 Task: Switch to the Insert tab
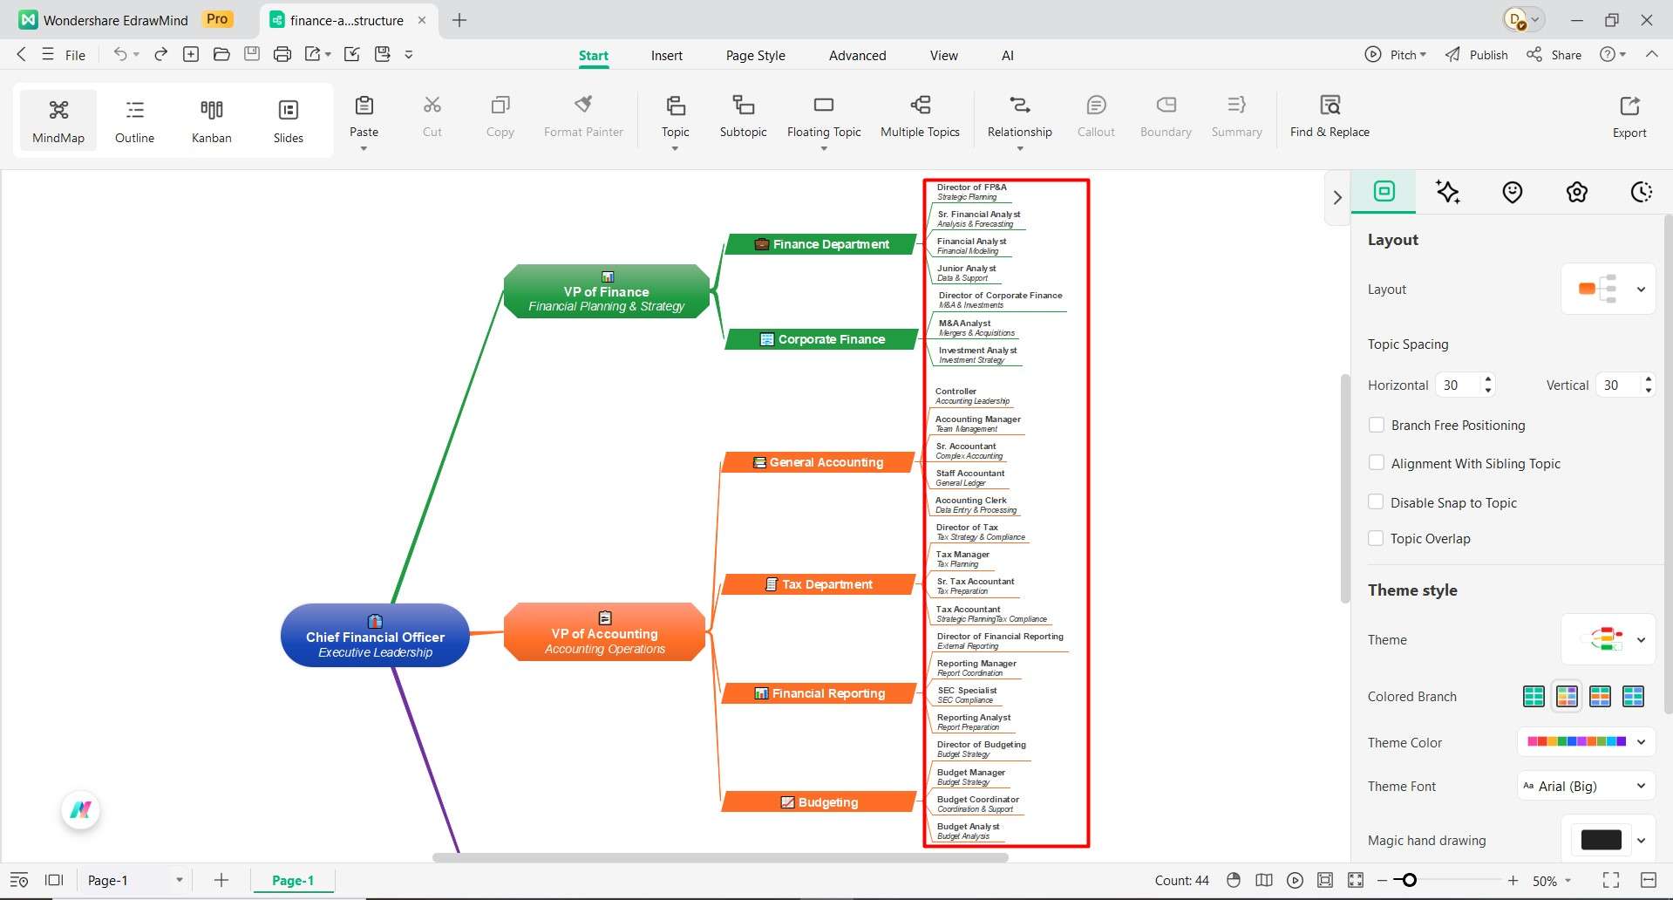pyautogui.click(x=667, y=55)
